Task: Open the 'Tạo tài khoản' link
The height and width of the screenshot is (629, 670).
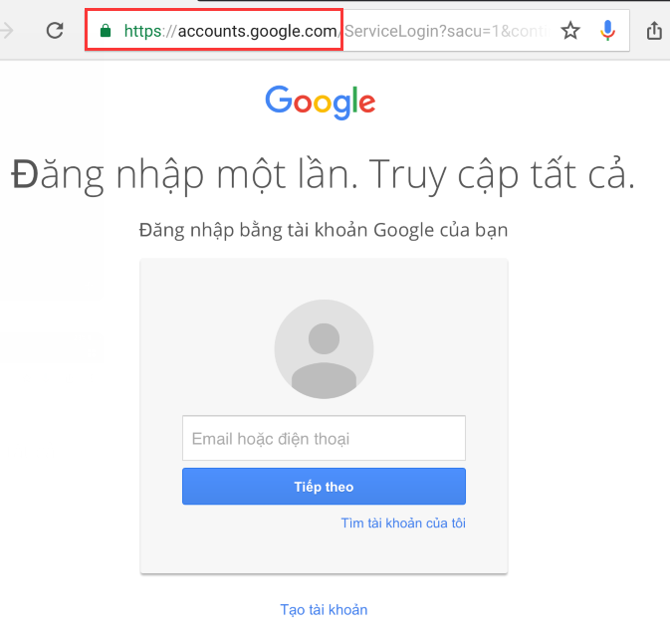Action: 324,610
